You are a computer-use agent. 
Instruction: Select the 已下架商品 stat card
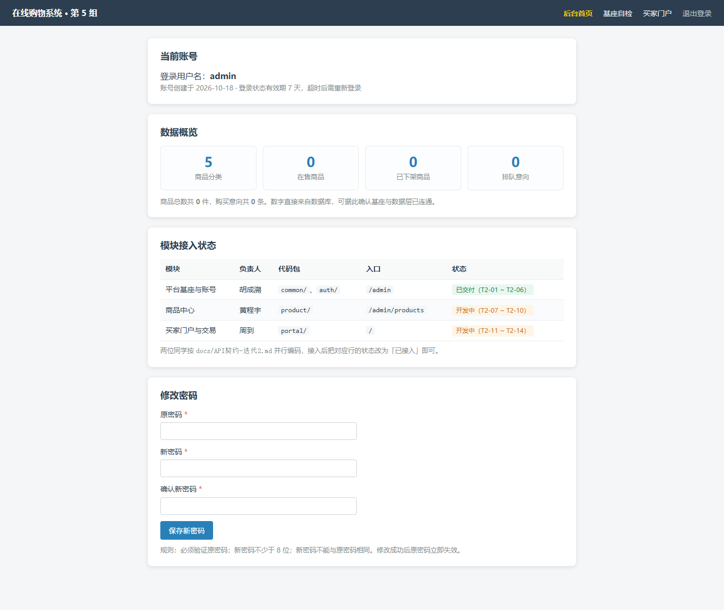click(413, 168)
